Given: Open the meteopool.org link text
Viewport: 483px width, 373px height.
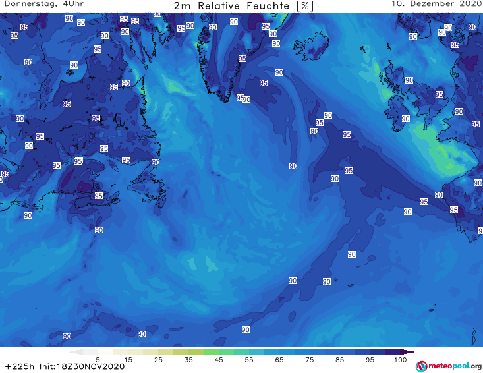Looking at the screenshot, I should 455,366.
